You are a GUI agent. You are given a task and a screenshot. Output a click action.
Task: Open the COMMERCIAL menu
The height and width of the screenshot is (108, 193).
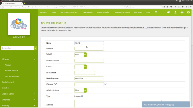click(87, 13)
